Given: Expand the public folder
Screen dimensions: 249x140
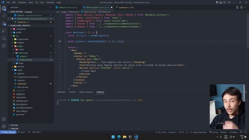Looking at the screenshot, I should [x=11, y=32].
